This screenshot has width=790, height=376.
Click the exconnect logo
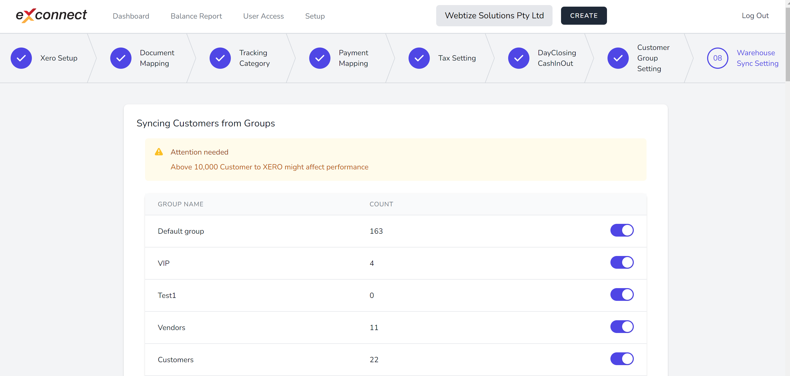point(51,15)
